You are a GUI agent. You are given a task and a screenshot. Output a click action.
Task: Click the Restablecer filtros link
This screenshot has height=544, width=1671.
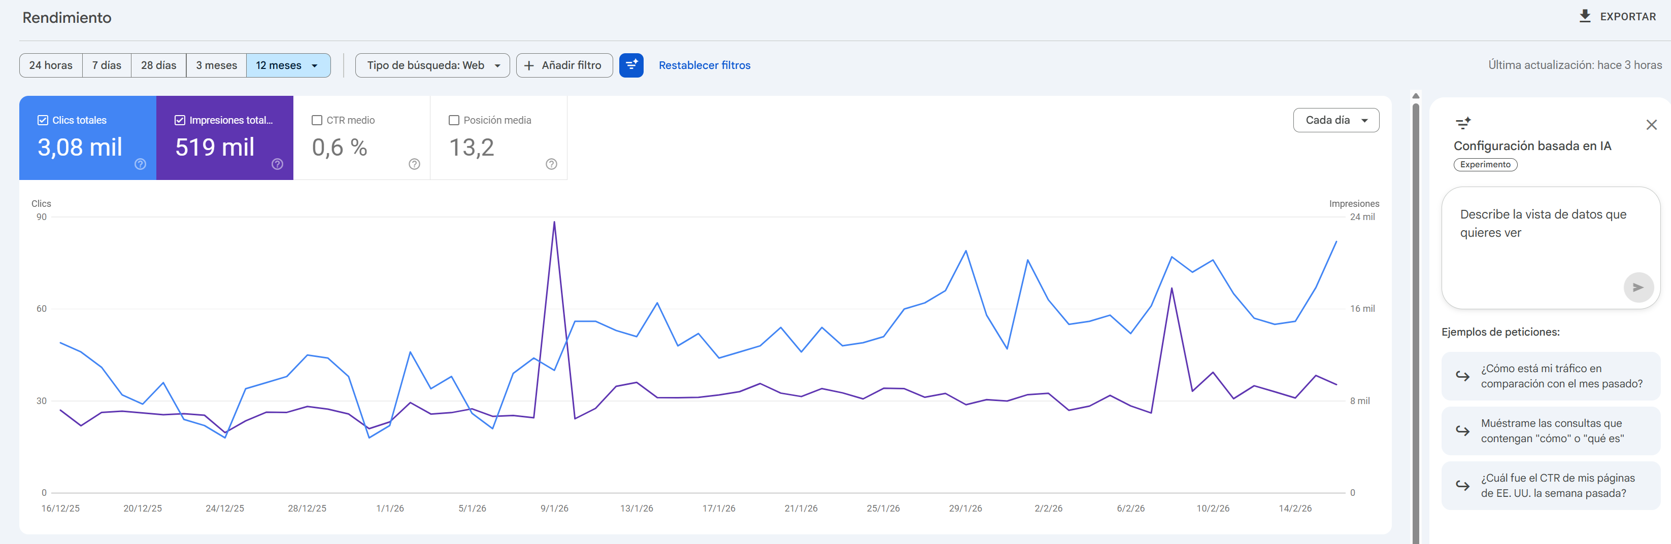click(704, 65)
